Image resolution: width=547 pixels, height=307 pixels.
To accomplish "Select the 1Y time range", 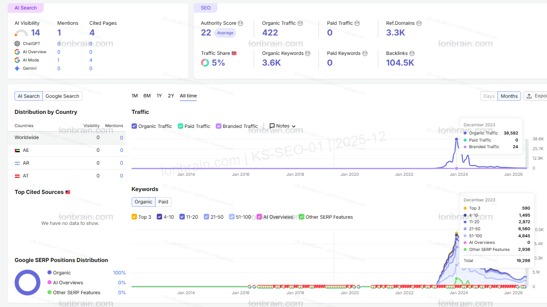I will pos(159,96).
